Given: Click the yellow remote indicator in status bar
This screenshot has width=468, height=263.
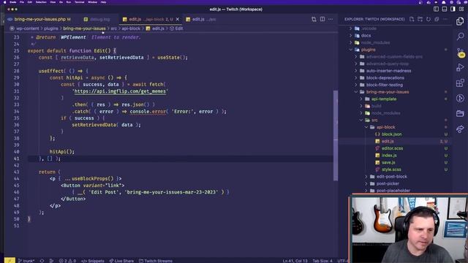Looking at the screenshot, I should pyautogui.click(x=10, y=260).
